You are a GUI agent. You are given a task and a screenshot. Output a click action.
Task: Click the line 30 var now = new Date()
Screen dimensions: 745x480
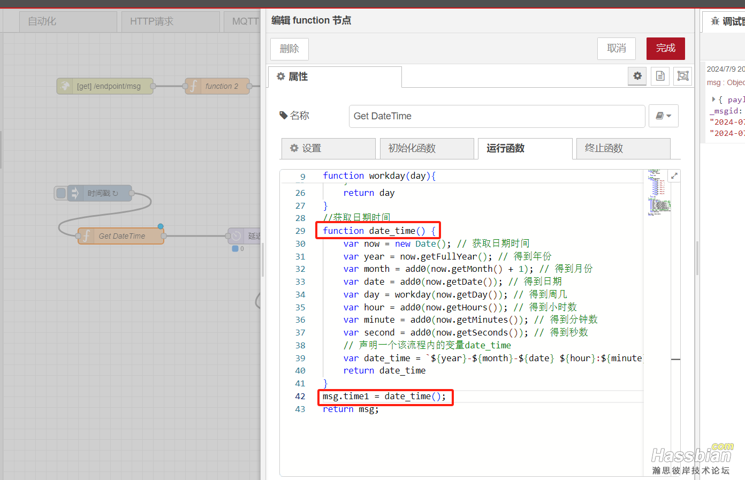pyautogui.click(x=397, y=243)
